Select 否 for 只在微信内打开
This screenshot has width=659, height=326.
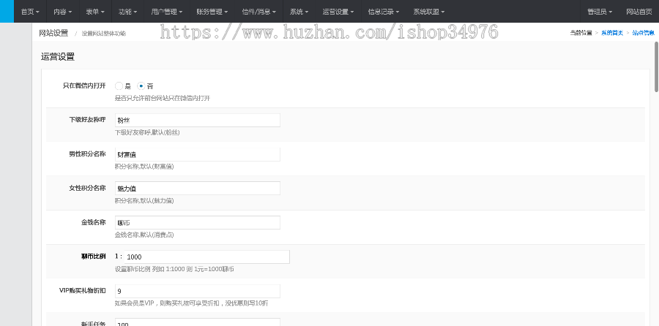pyautogui.click(x=141, y=86)
